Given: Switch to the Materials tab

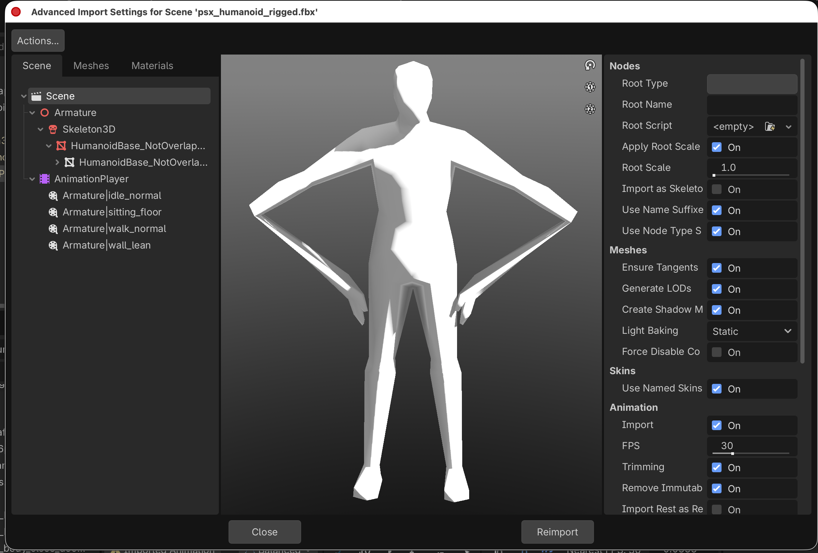Looking at the screenshot, I should 152,66.
